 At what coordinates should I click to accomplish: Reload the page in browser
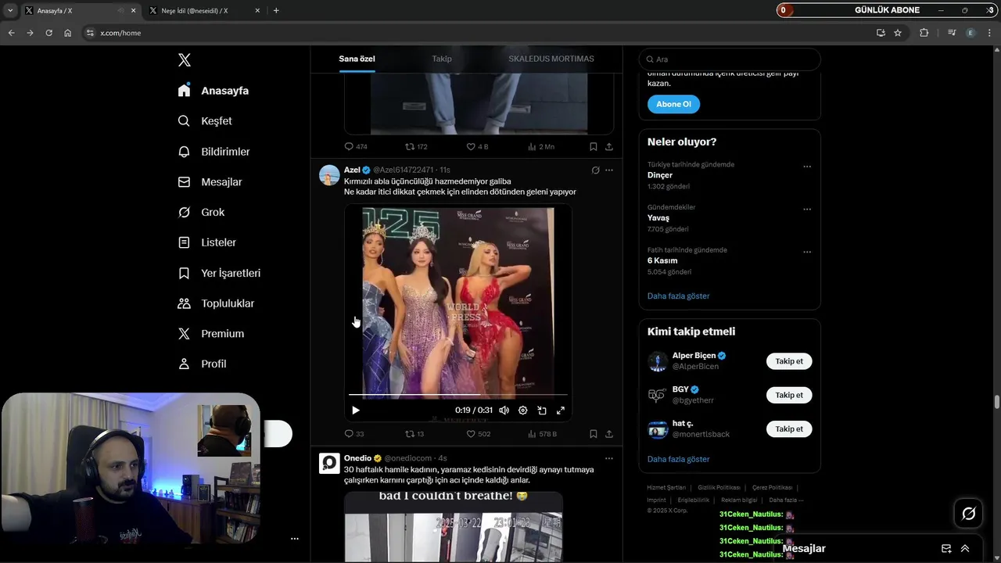48,33
